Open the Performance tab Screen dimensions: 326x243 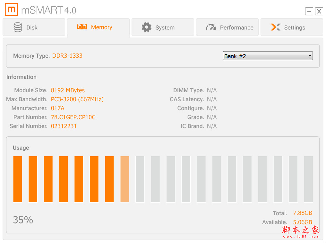tap(227, 27)
